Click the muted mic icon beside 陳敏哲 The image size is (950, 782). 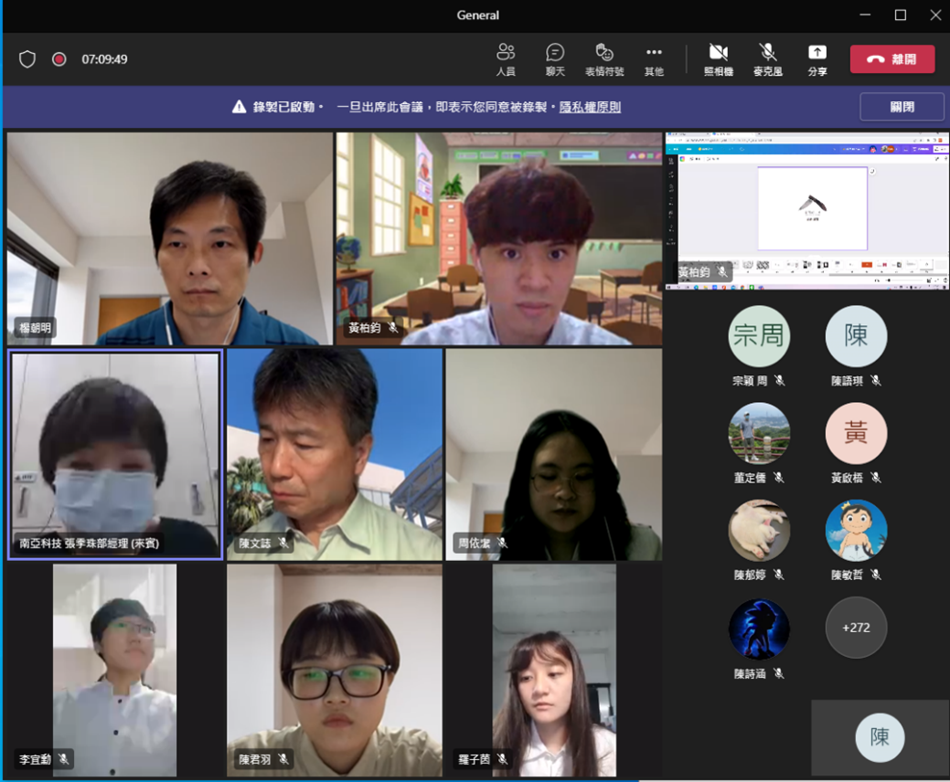(x=876, y=575)
